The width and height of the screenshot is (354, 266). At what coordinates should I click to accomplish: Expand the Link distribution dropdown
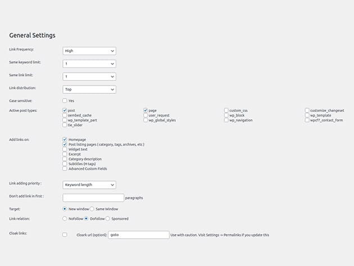[x=89, y=89]
